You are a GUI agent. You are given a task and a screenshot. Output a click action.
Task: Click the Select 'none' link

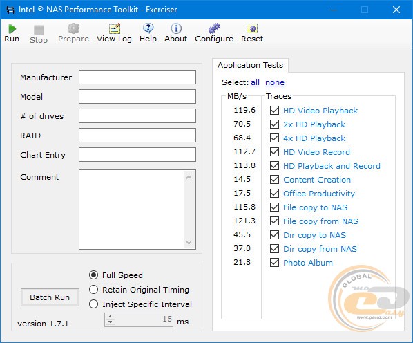coord(275,82)
